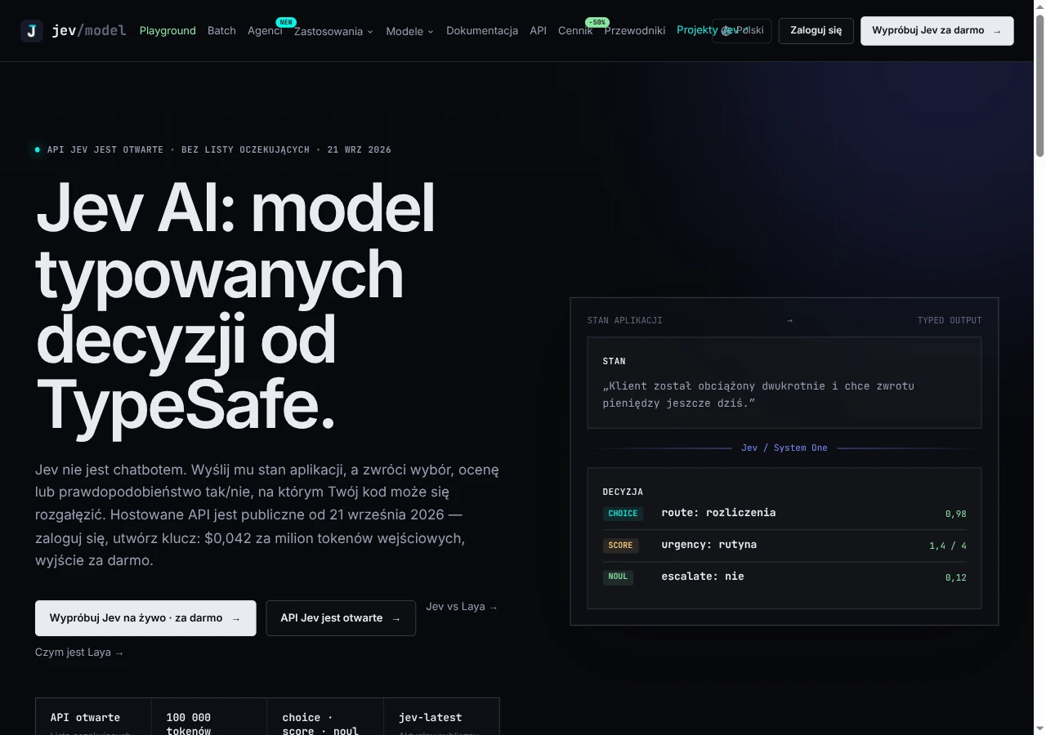1046x735 pixels.
Task: Click the 'choice · score · noul' stat card
Action: (325, 717)
